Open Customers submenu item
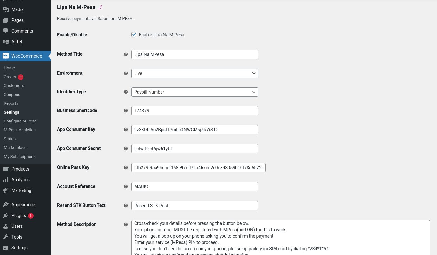The height and width of the screenshot is (255, 437). pyautogui.click(x=14, y=86)
